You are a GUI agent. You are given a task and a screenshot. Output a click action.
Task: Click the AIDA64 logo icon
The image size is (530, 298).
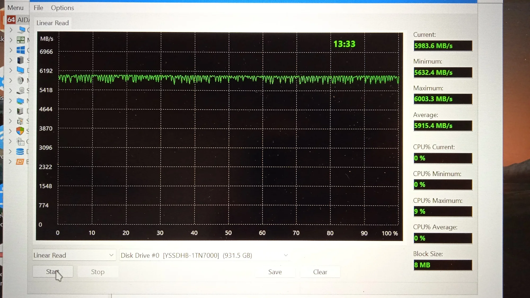11,20
